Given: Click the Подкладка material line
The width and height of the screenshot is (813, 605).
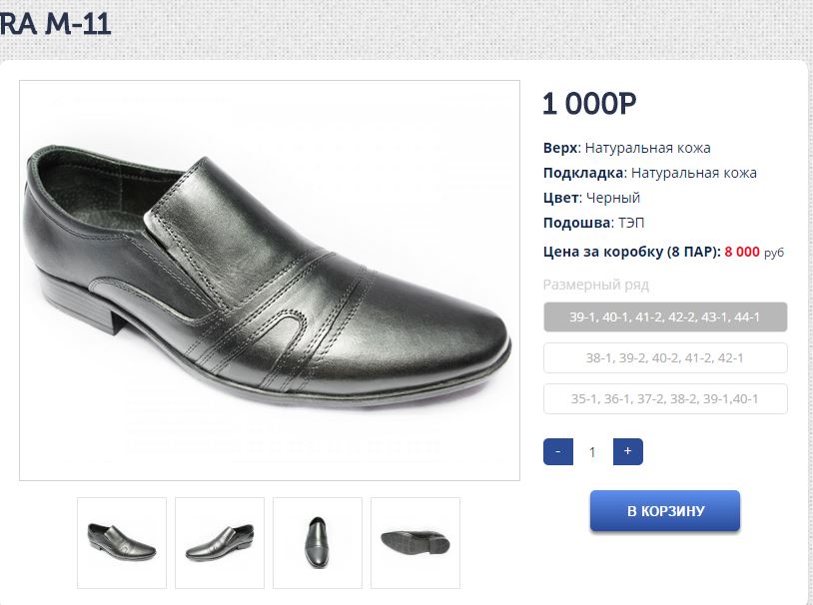Looking at the screenshot, I should click(x=650, y=173).
